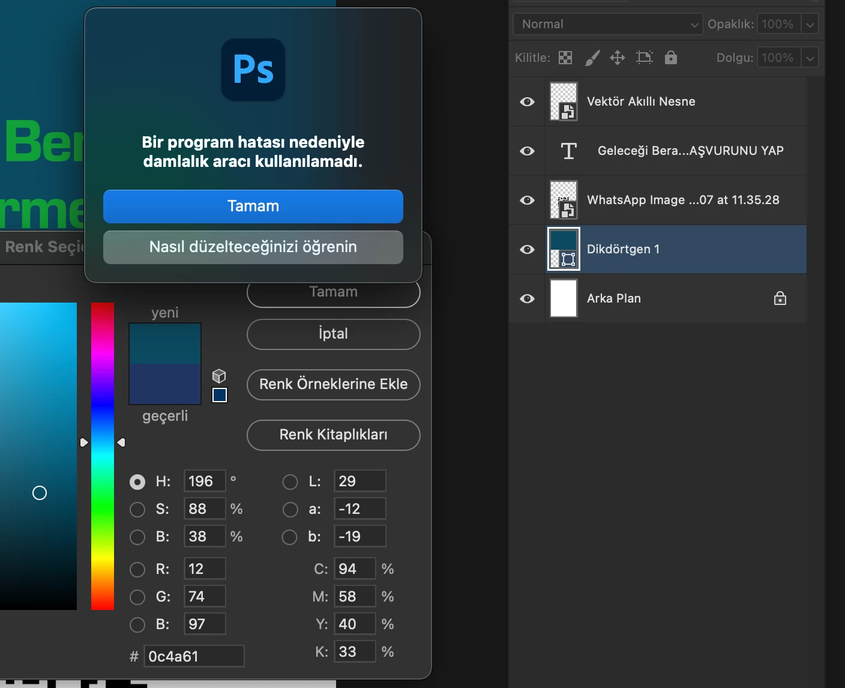Hide the Geleceği Bera text layer
Screen dimensions: 845x688
[x=527, y=151]
